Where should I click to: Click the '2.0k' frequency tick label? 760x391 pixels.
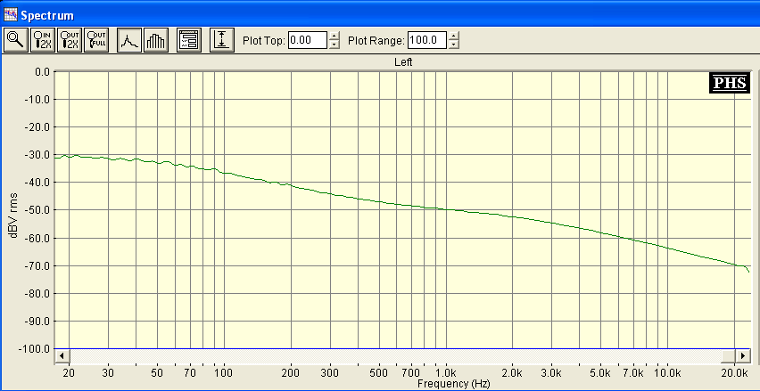point(513,373)
